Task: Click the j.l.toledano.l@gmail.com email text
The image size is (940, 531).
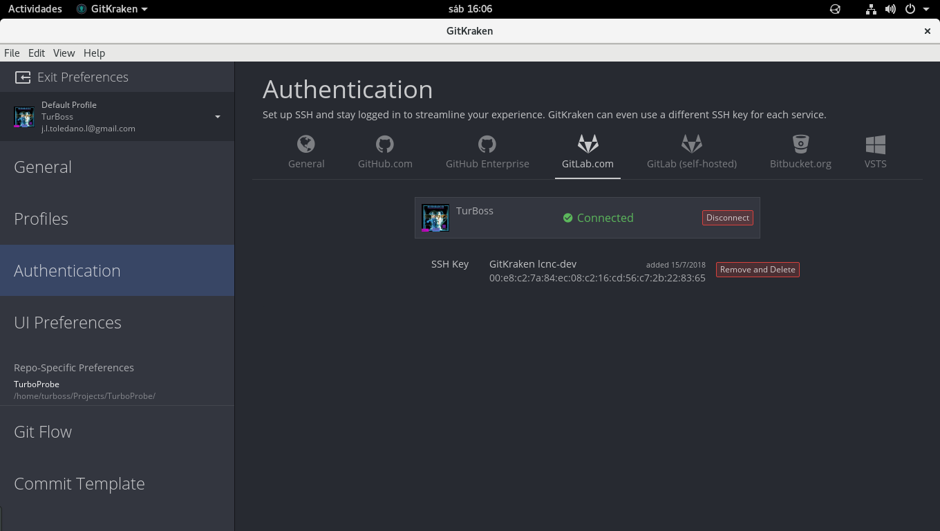Action: tap(88, 129)
